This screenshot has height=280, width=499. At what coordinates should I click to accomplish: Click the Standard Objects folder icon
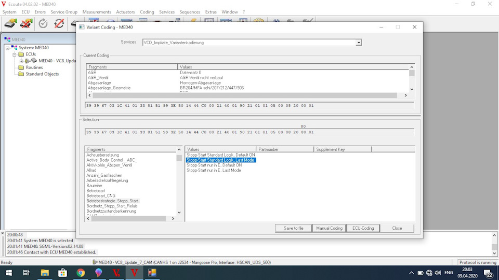pyautogui.click(x=21, y=74)
